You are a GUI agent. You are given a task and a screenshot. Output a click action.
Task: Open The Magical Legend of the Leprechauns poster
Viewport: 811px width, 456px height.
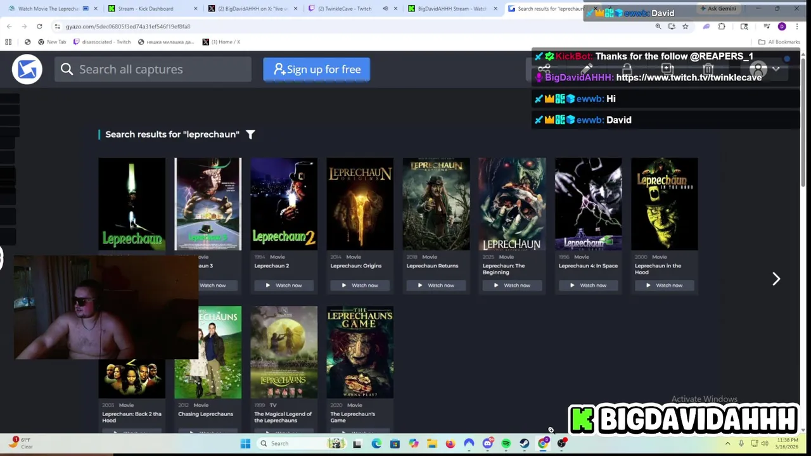pyautogui.click(x=284, y=352)
